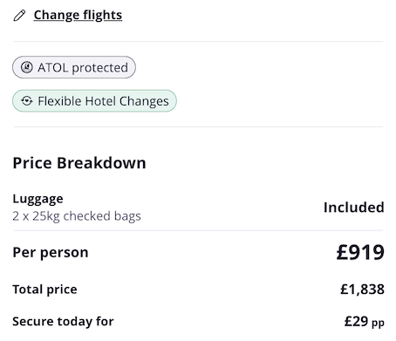Click the Included luggage status
This screenshot has height=341, width=396.
pos(354,208)
